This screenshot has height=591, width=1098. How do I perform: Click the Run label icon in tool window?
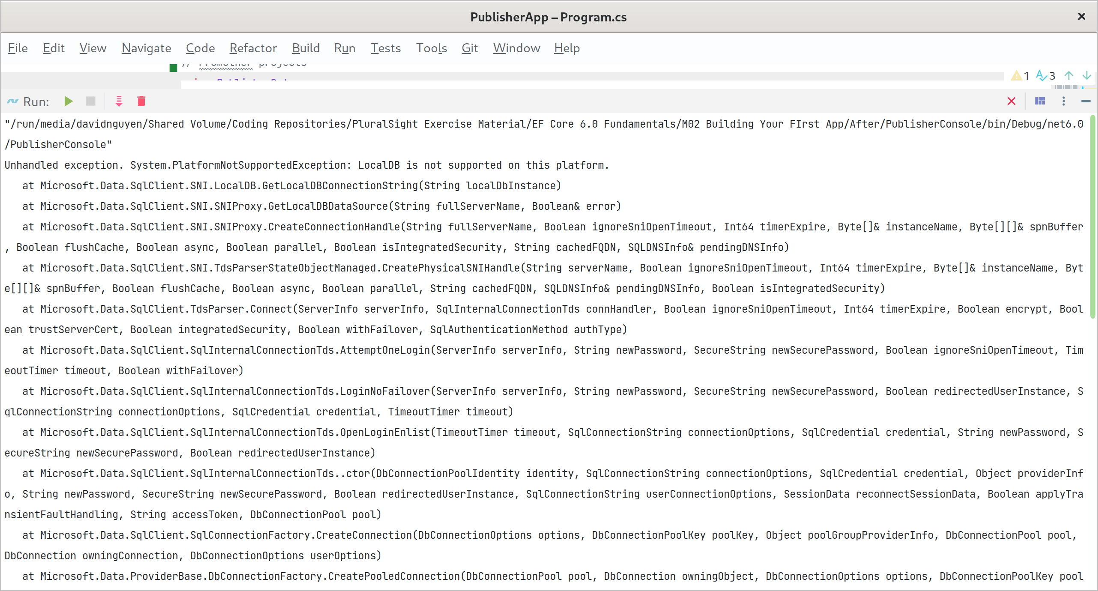click(x=13, y=101)
